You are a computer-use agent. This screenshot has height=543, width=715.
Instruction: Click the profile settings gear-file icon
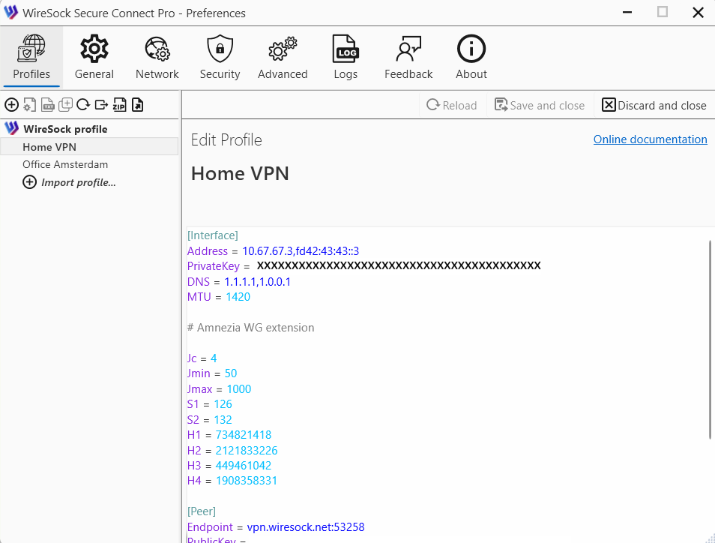29,105
